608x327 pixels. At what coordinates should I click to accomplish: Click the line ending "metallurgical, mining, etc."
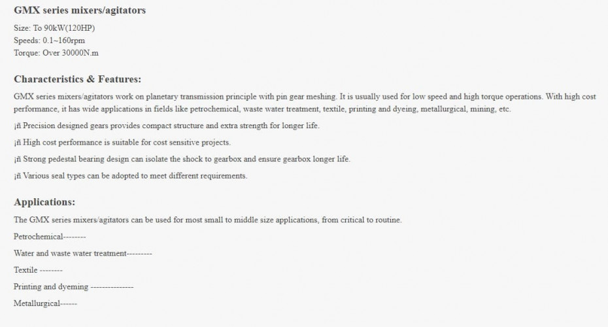262,109
